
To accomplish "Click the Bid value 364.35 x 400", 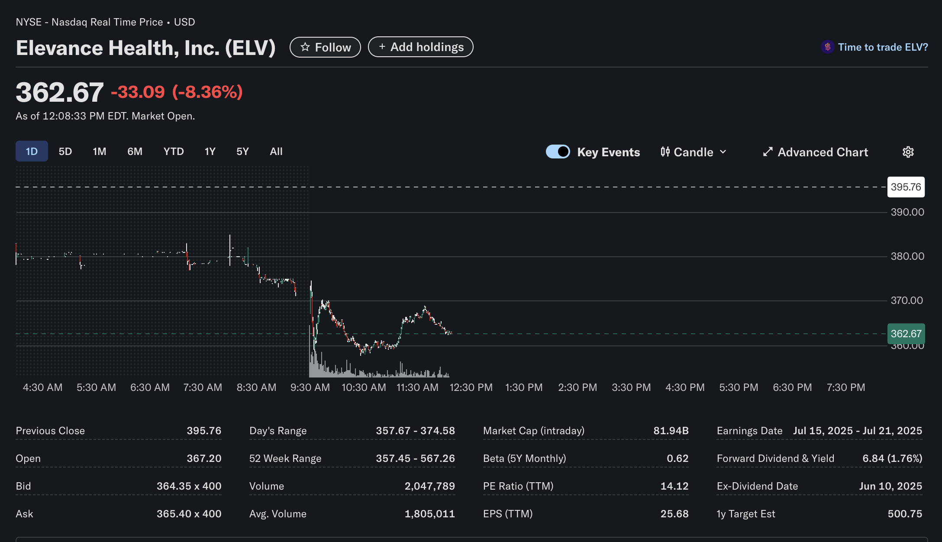I will point(189,486).
